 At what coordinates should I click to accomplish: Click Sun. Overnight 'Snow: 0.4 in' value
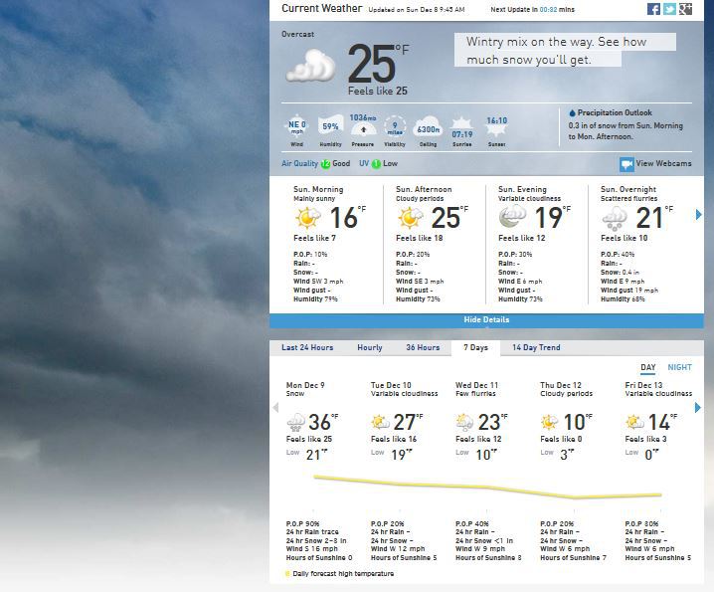point(620,273)
